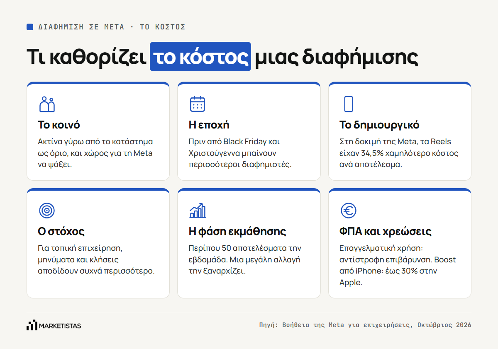Click the text starting 'Επαγγελματική χρήση'
This screenshot has width=498, height=349.
point(398,265)
